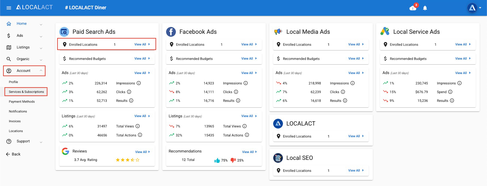Show info for Facebook Total Views
This screenshot has height=186, width=487.
click(244, 126)
